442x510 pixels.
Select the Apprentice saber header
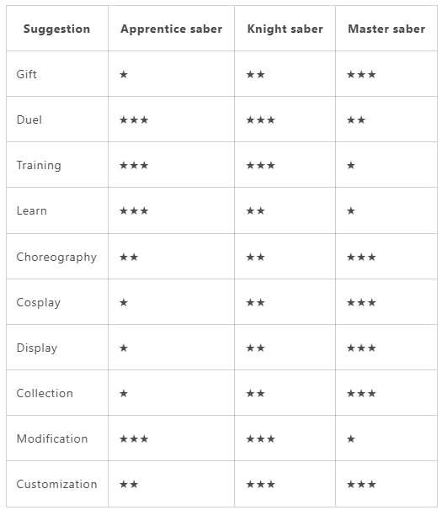(x=172, y=29)
